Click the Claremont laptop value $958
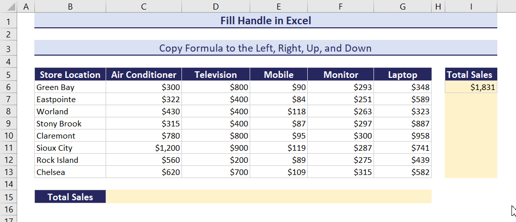 click(402, 136)
